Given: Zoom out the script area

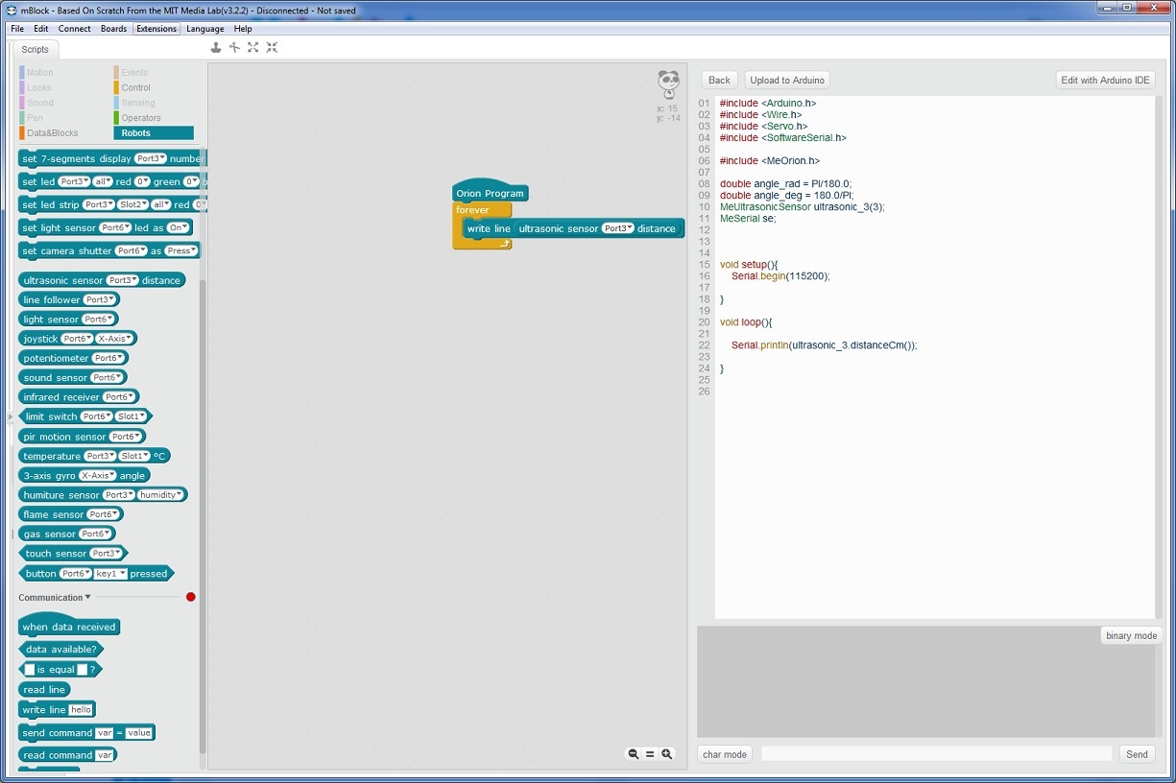Looking at the screenshot, I should click(x=634, y=754).
